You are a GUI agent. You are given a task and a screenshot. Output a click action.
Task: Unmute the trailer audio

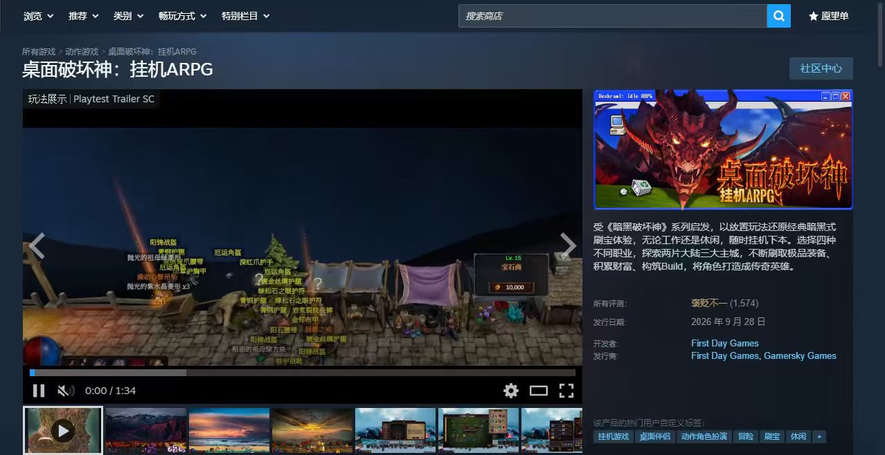tap(66, 391)
